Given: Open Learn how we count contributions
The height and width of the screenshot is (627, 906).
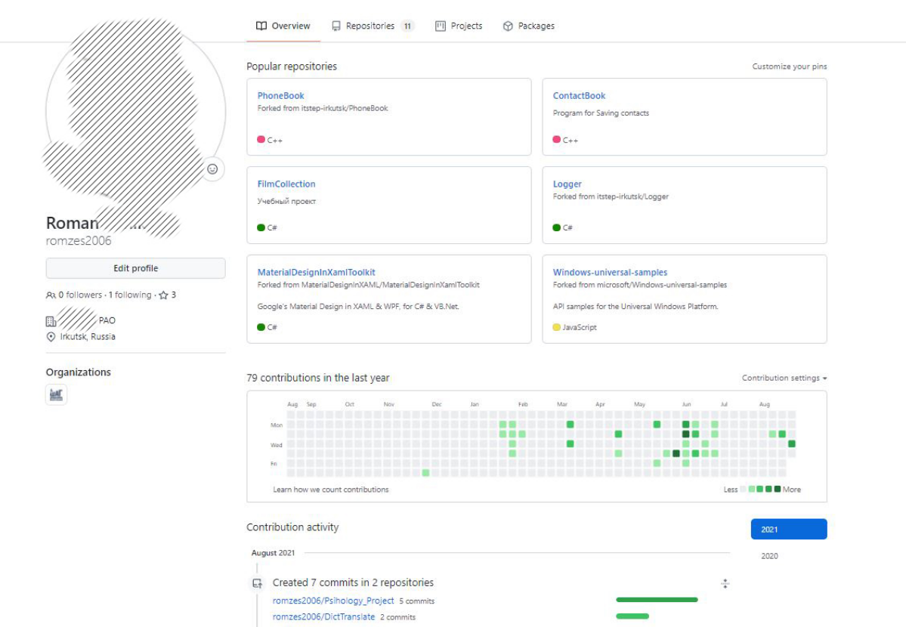Looking at the screenshot, I should click(x=331, y=490).
